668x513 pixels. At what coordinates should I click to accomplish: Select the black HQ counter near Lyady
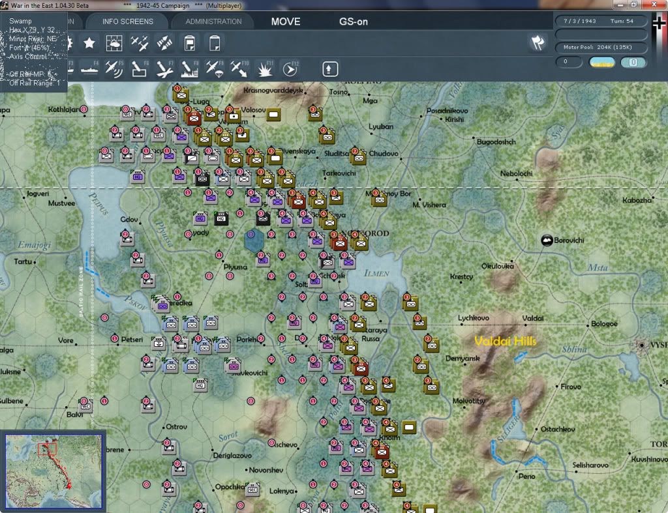(221, 218)
